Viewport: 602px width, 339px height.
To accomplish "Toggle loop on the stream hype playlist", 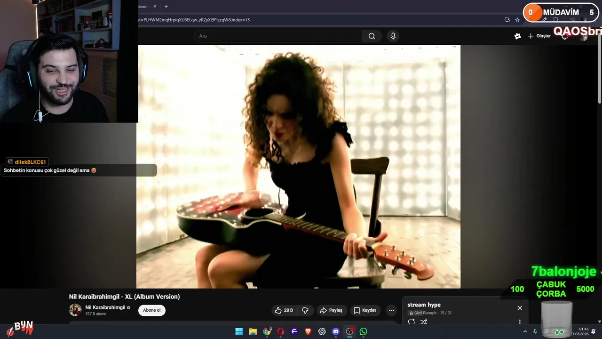I will click(412, 322).
